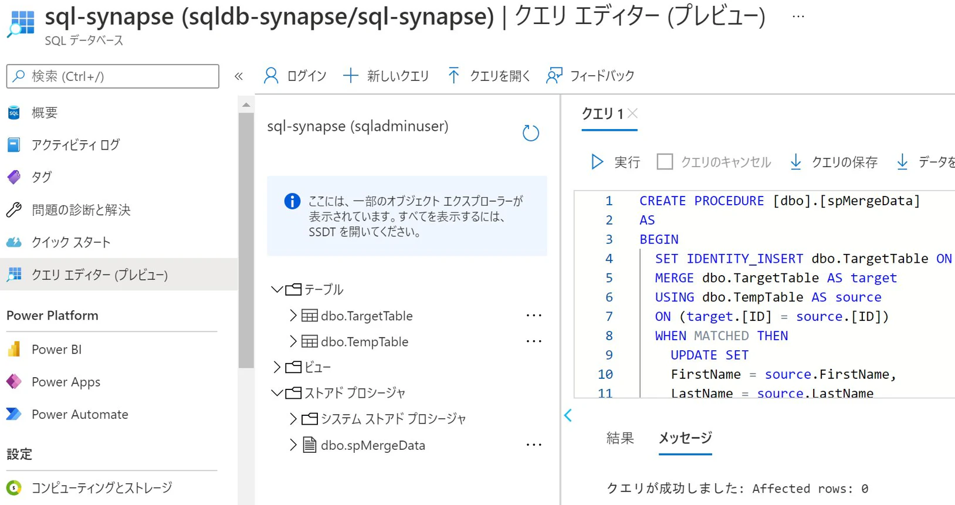Click the 概要 SQL icon in sidebar

14,113
